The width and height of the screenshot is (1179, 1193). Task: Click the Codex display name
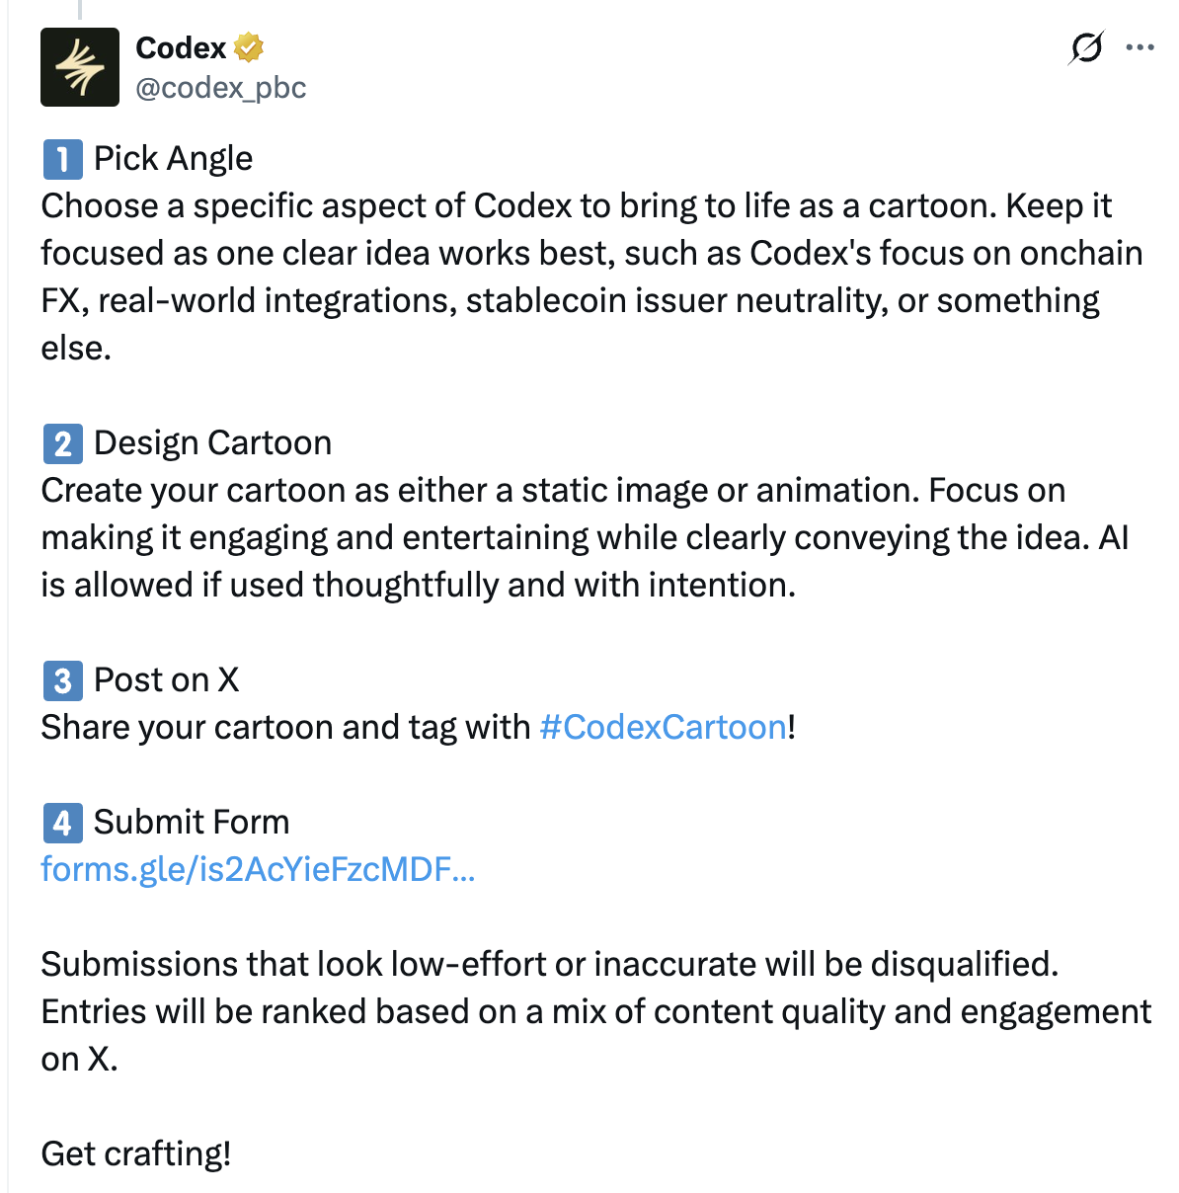(x=181, y=47)
